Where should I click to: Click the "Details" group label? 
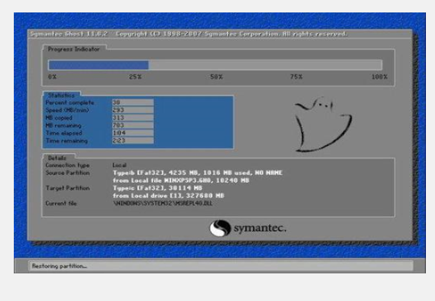point(57,158)
